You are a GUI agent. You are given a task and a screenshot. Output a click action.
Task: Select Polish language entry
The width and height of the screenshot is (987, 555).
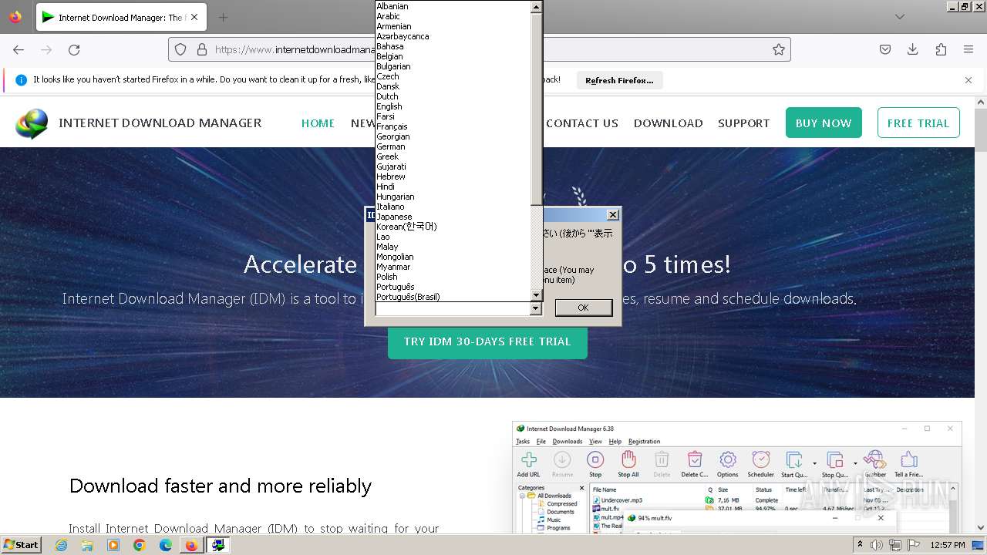453,277
